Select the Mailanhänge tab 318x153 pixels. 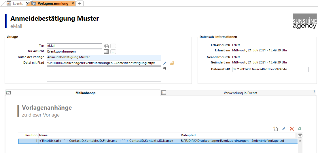pos(85,93)
